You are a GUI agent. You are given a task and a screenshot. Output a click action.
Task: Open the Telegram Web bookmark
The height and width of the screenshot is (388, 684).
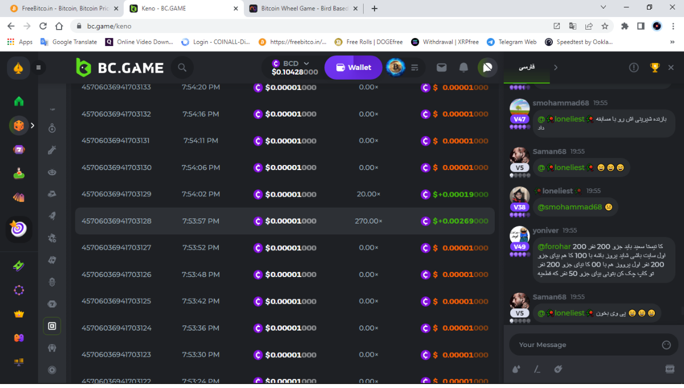coord(512,42)
